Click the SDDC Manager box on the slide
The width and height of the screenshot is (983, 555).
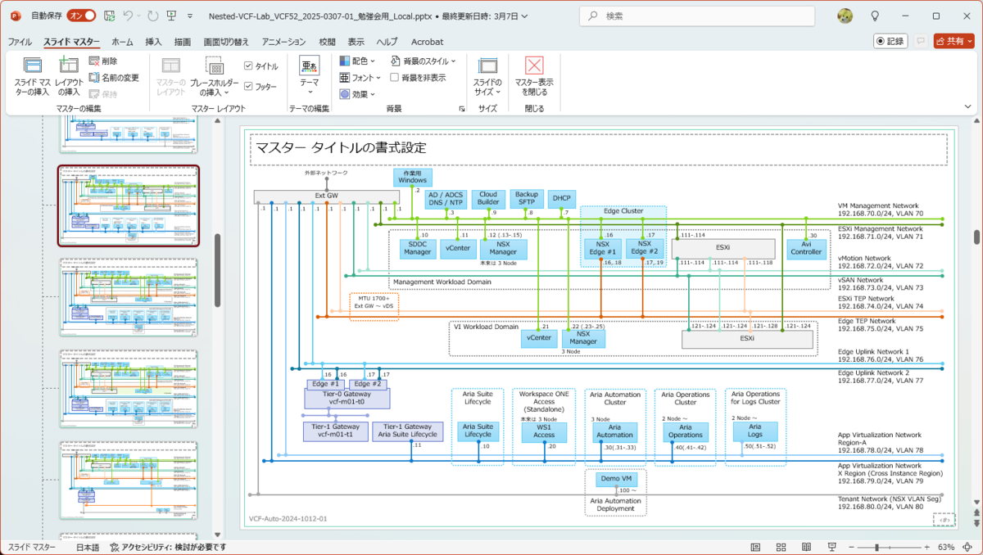pyautogui.click(x=418, y=248)
